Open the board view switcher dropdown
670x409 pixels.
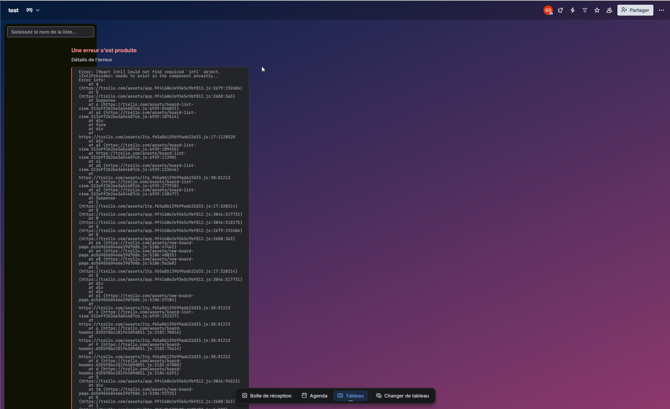point(33,10)
